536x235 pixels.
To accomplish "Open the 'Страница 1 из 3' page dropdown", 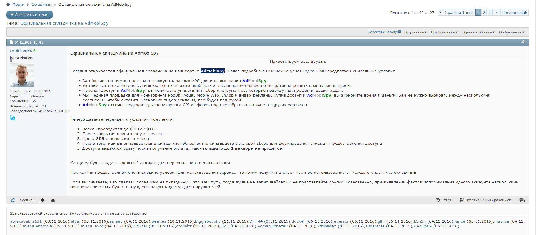I will [x=456, y=12].
